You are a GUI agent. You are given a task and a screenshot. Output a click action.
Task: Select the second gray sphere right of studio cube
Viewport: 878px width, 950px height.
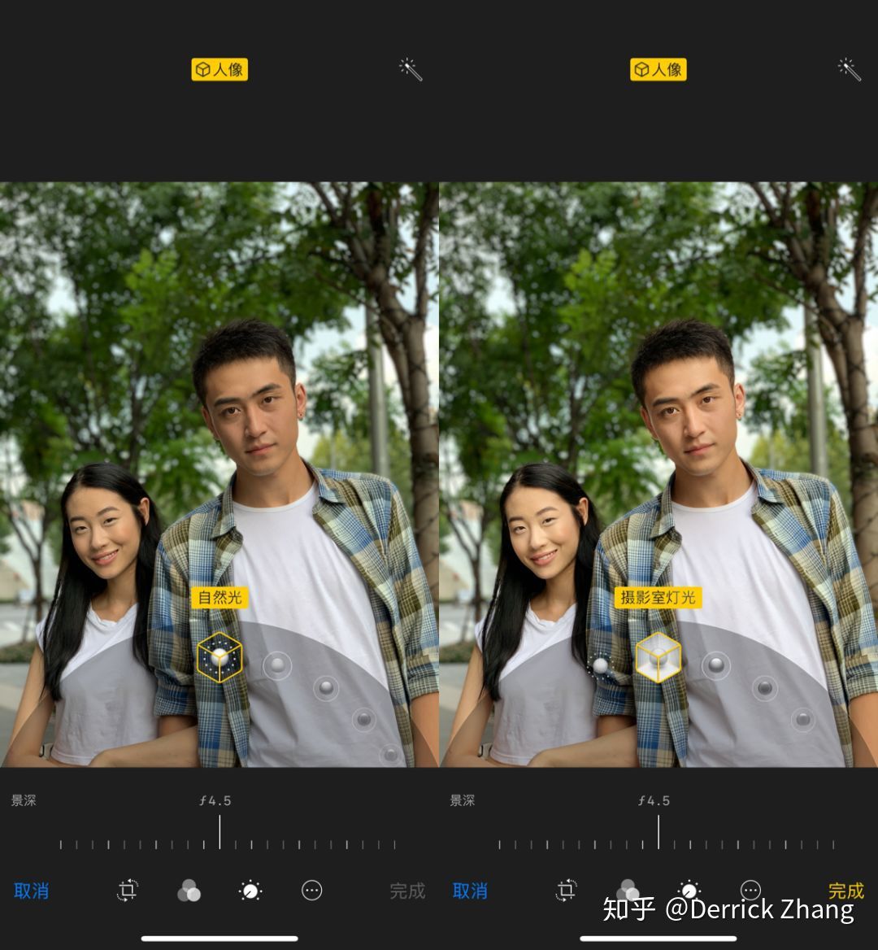765,687
